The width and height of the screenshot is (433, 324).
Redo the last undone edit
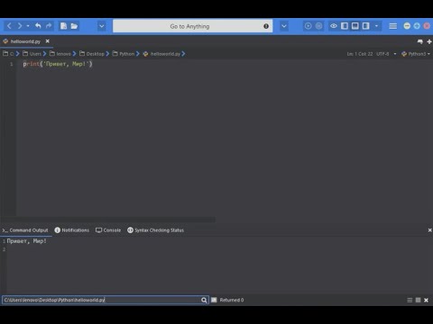click(x=49, y=26)
